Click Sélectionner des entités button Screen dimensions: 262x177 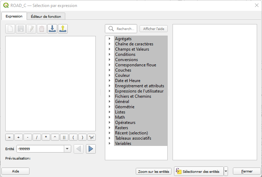(x=199, y=171)
